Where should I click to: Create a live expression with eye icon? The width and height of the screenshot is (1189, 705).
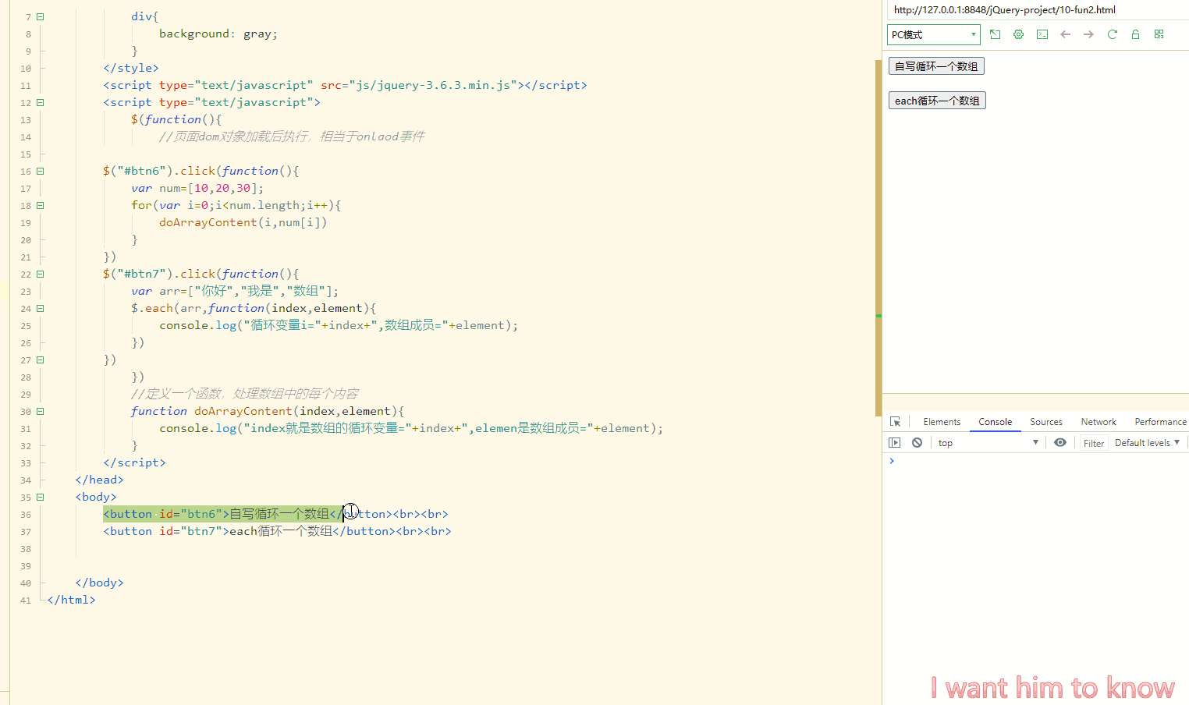pos(1059,442)
